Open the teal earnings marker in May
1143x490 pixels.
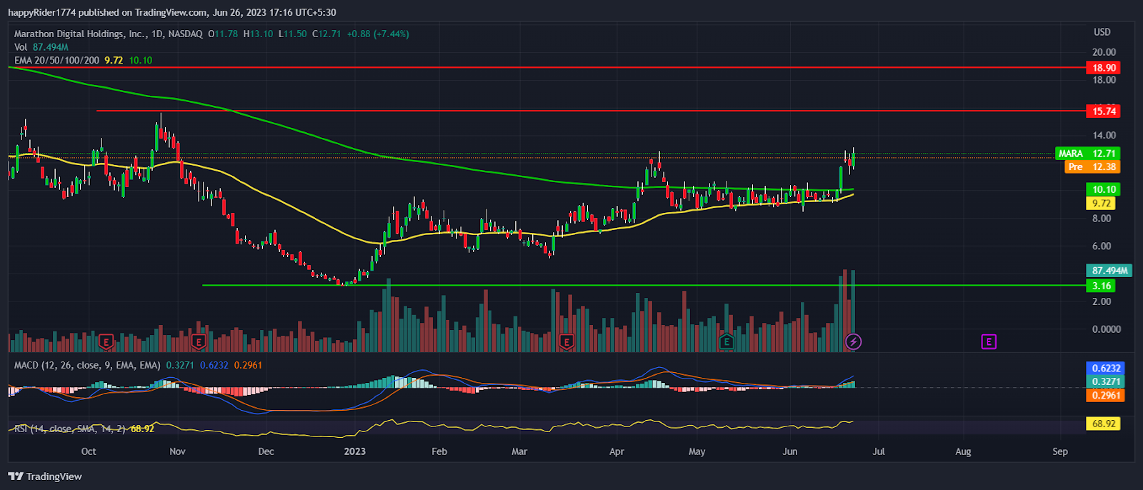727,342
